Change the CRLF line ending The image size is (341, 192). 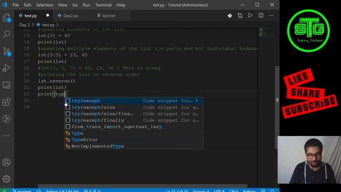coord(234,191)
